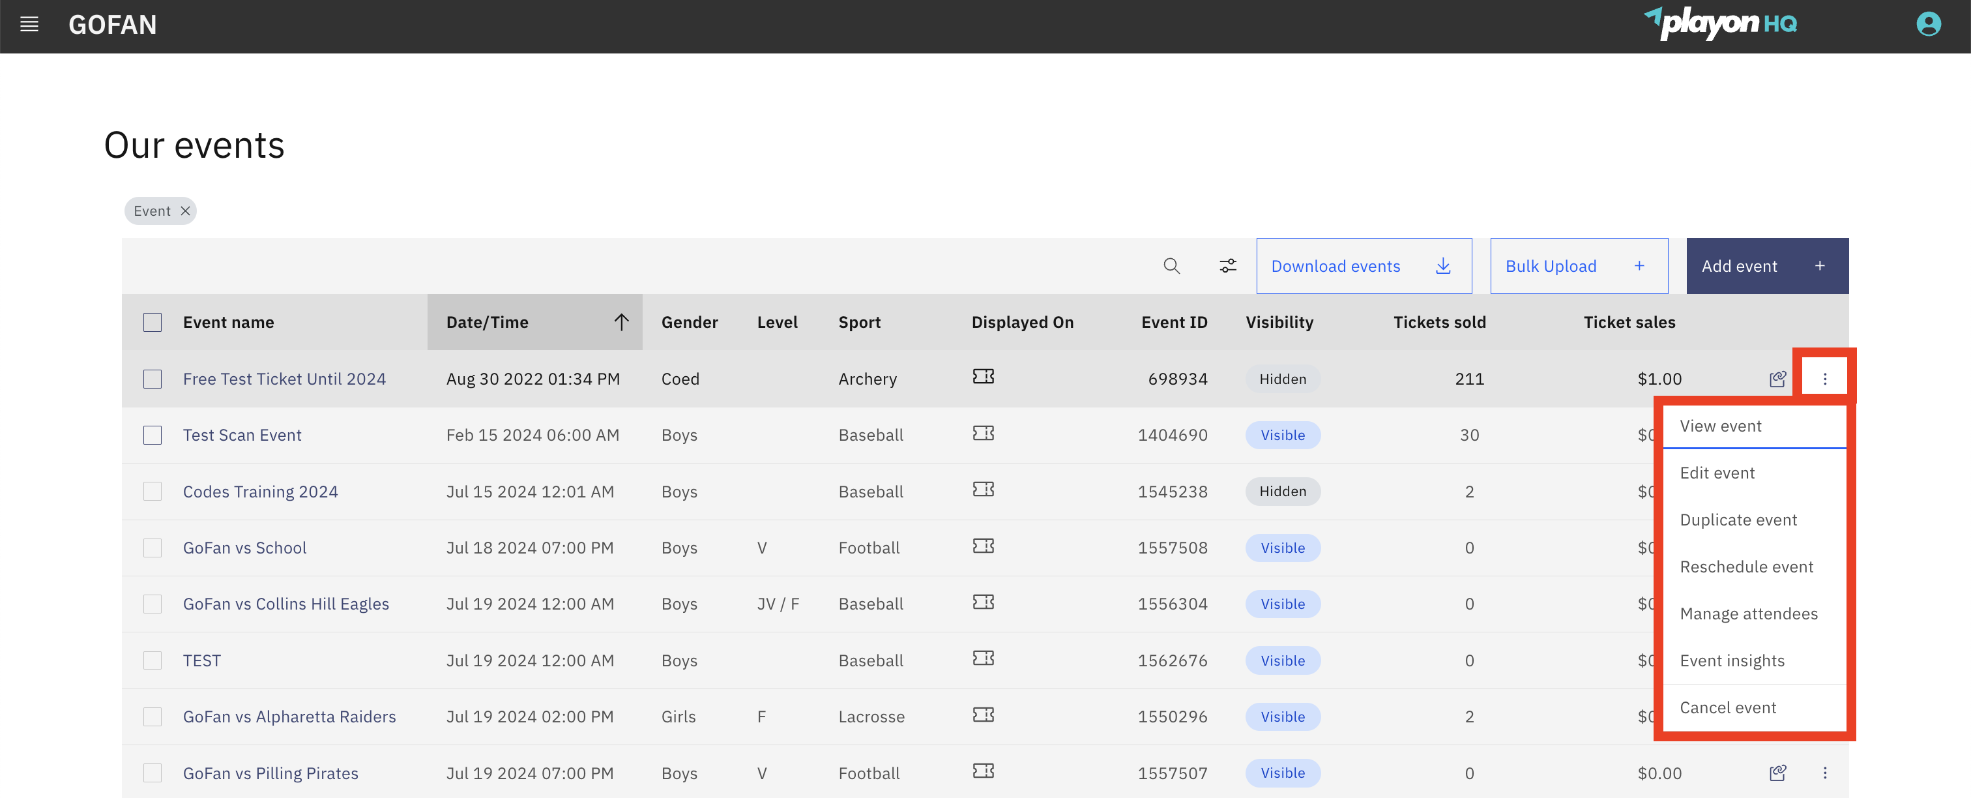Open the events search magnifier icon
1971x798 pixels.
[x=1171, y=266]
